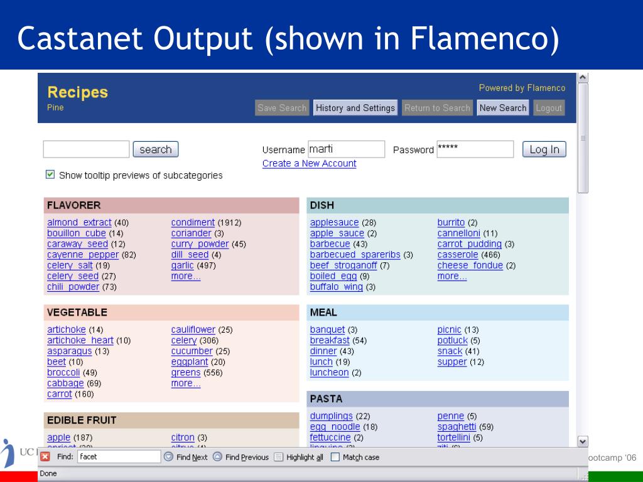This screenshot has width=643, height=482.
Task: Click the scrollbar up arrow
Action: tap(583, 77)
